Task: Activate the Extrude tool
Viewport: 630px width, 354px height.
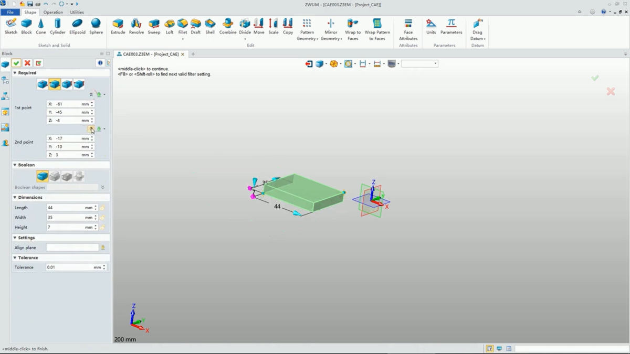Action: [118, 26]
